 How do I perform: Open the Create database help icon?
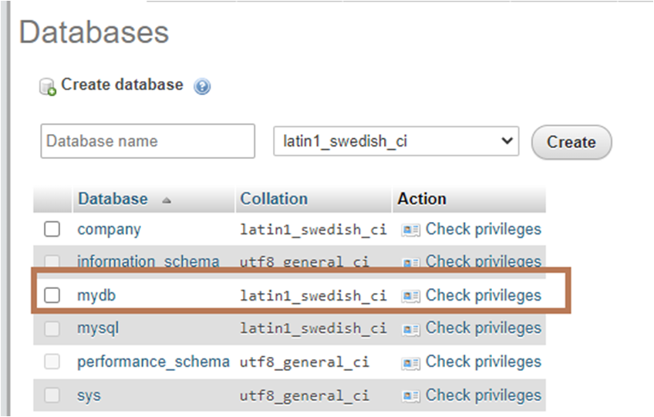202,87
